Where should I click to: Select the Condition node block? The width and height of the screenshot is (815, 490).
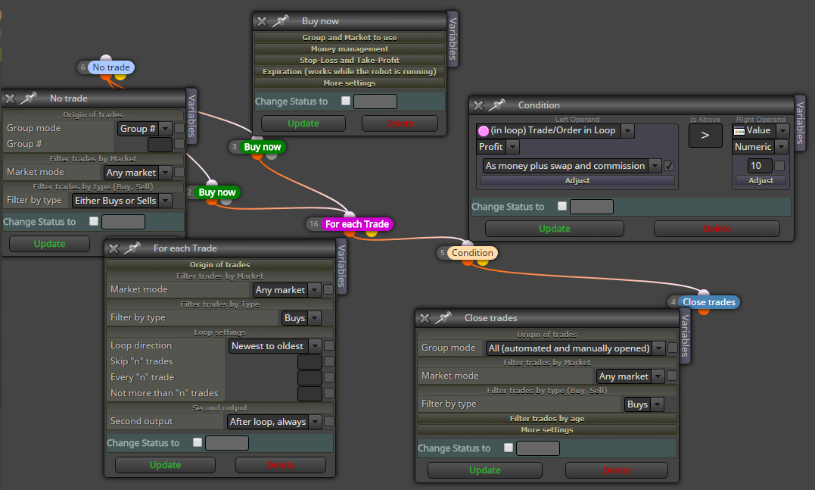coord(472,253)
